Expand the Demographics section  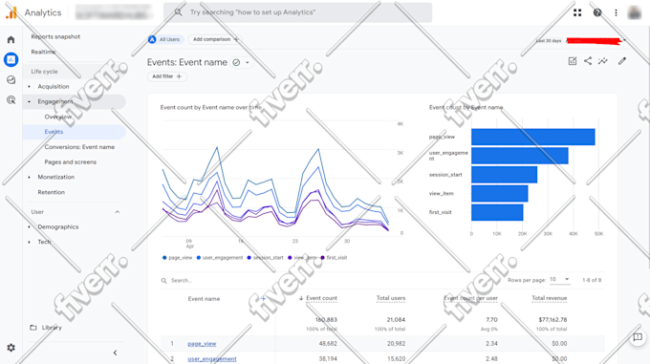[x=58, y=227]
